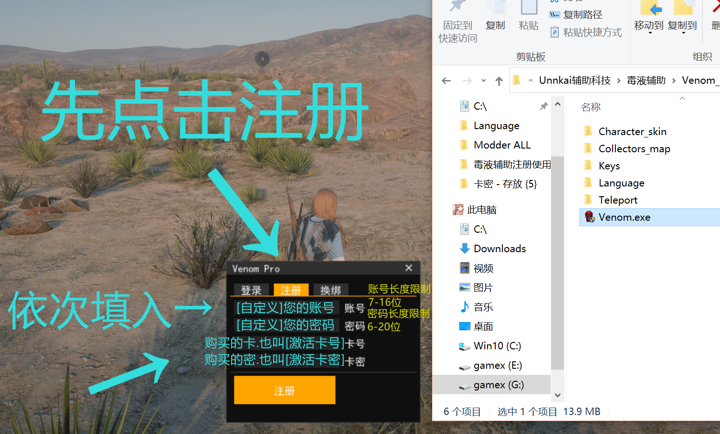Image resolution: width=720 pixels, height=434 pixels.
Task: Click the Character_skin folder icon
Action: 588,131
